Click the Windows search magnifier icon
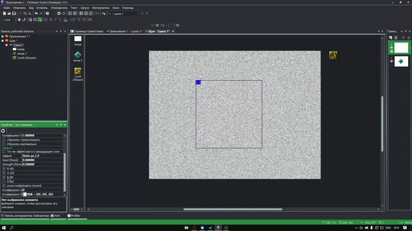 tap(12, 228)
